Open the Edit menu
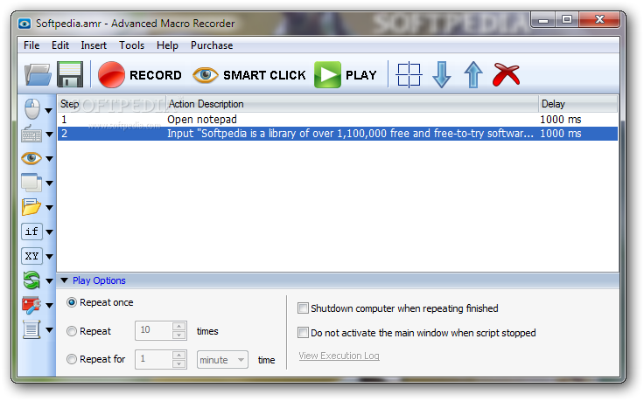The image size is (644, 401). tap(60, 45)
